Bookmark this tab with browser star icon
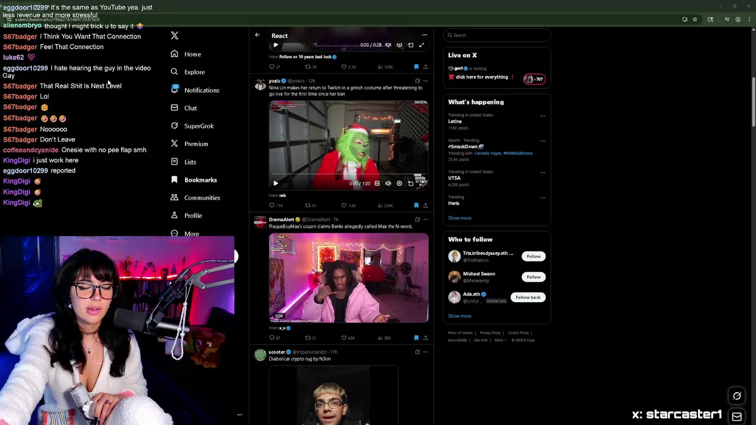 pyautogui.click(x=695, y=19)
